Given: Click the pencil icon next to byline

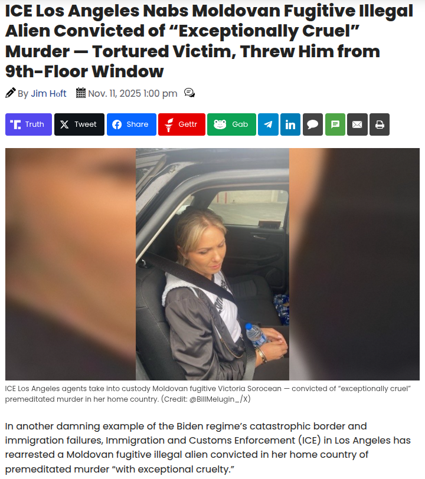Looking at the screenshot, I should point(11,93).
